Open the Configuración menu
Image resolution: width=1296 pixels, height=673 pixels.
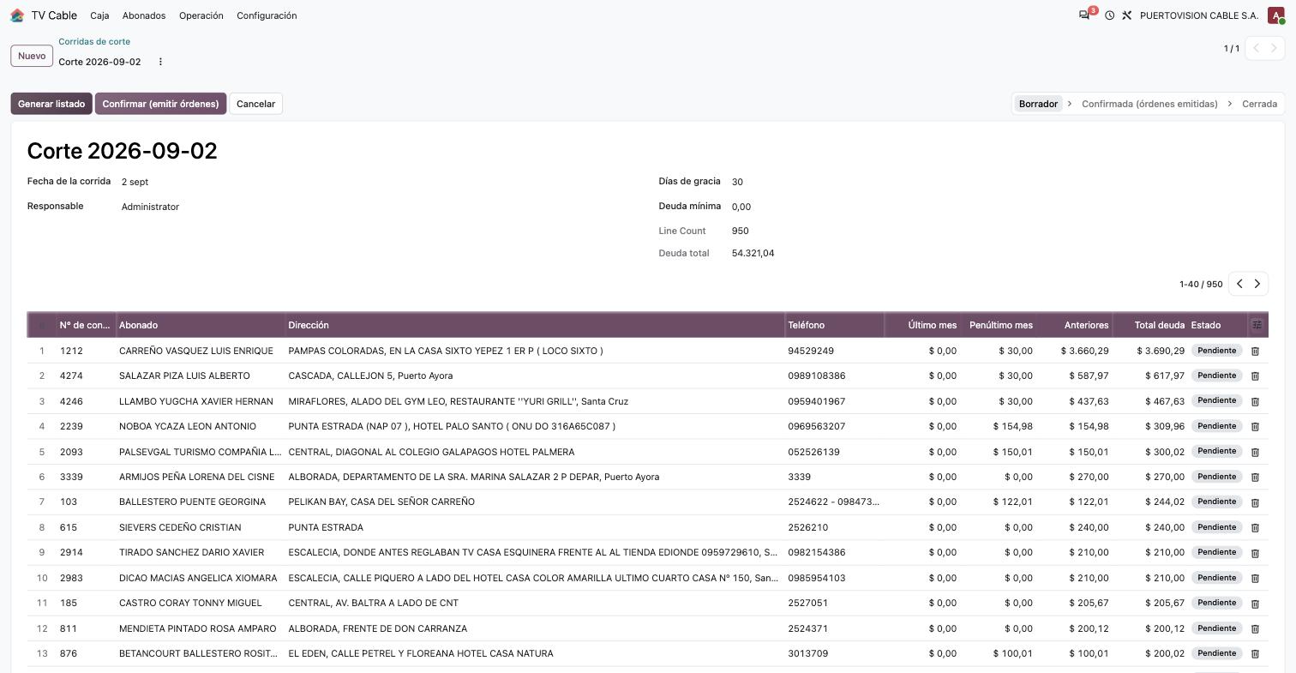click(x=267, y=15)
